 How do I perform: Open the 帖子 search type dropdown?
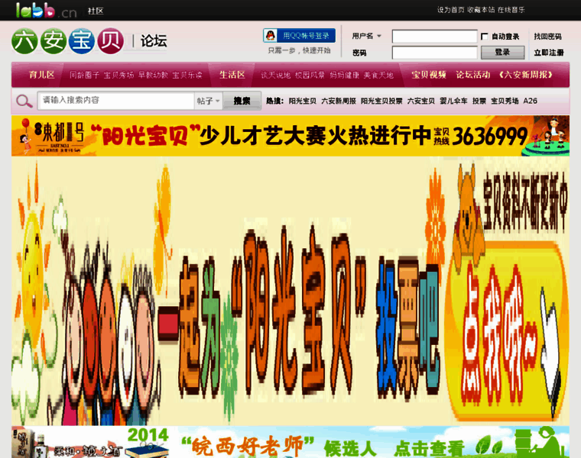[208, 101]
